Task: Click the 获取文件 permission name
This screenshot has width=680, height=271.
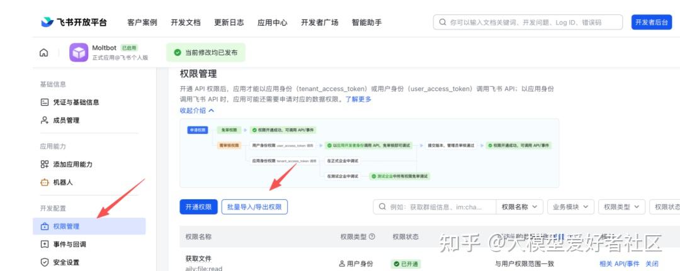Action: (x=198, y=258)
